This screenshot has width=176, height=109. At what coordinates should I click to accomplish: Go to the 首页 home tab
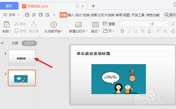point(9,6)
